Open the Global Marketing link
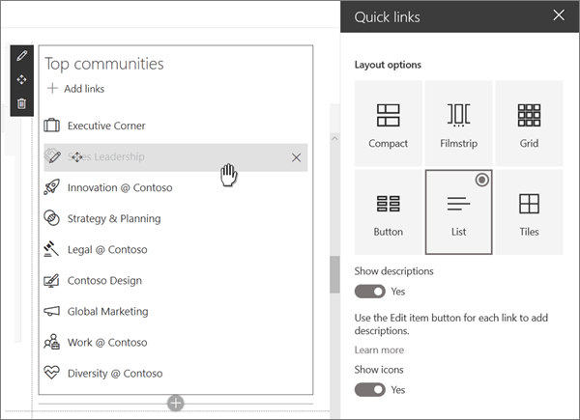This screenshot has height=420, width=580. [x=107, y=312]
